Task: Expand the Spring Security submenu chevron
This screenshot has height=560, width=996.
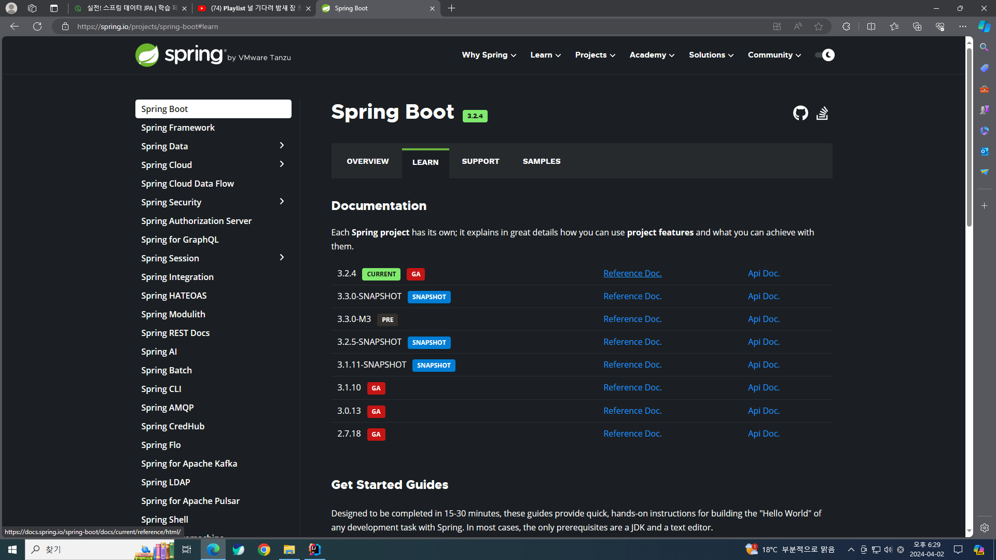Action: click(282, 202)
